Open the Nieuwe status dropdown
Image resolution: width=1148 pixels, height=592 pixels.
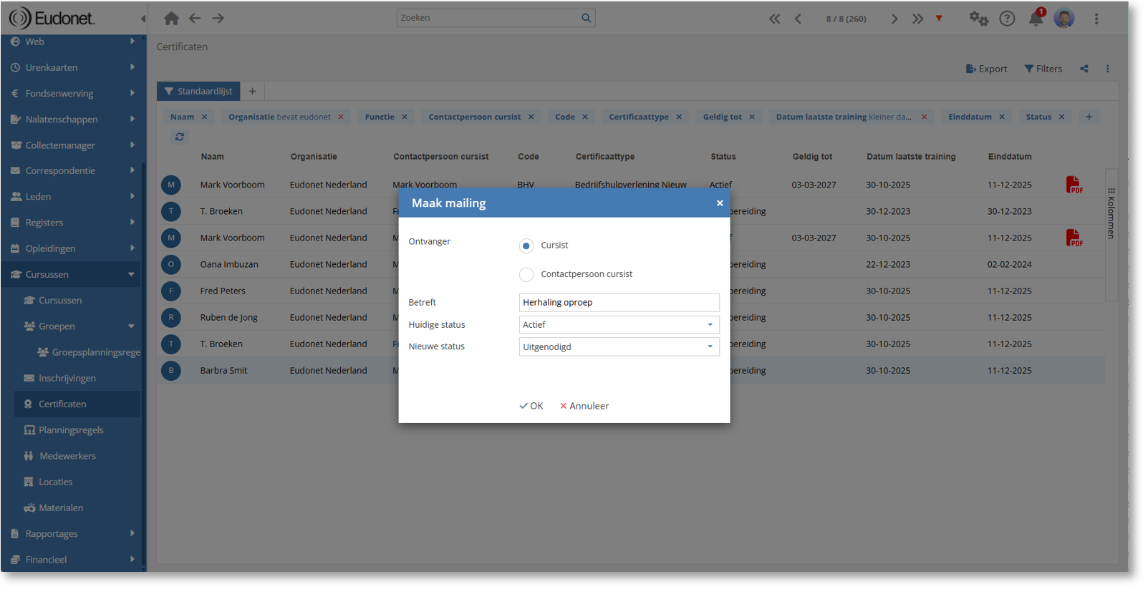pos(619,347)
